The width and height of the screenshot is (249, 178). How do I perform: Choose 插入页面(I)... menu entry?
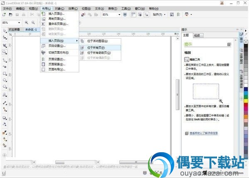click(x=59, y=14)
